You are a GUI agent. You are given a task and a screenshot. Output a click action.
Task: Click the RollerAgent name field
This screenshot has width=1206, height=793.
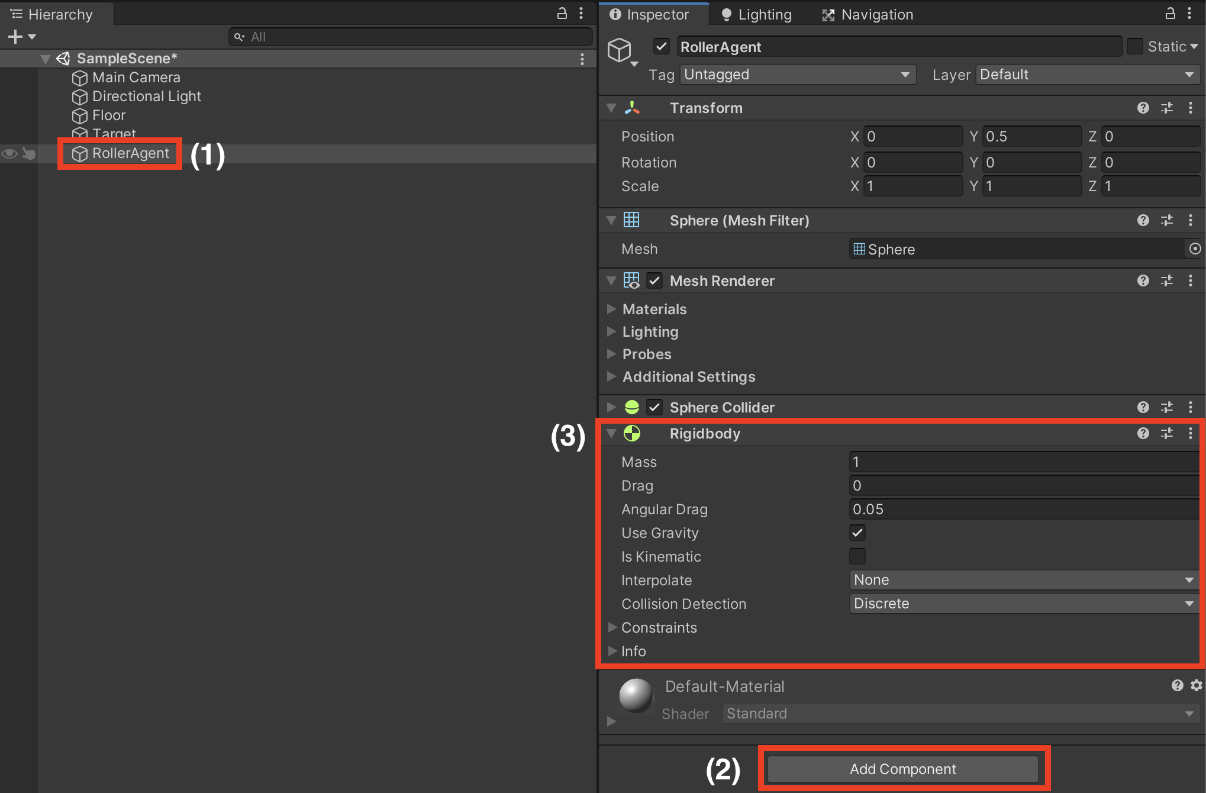(899, 47)
